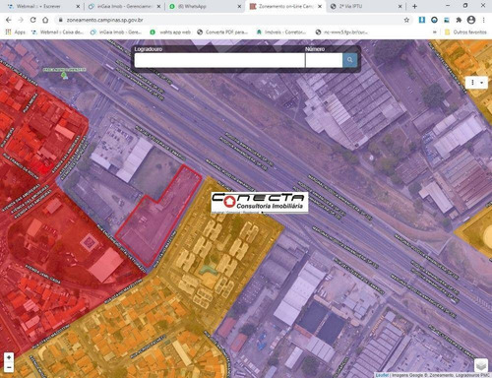Click the blue bookmark-style extension icon
This screenshot has width=492, height=378.
(x=422, y=20)
